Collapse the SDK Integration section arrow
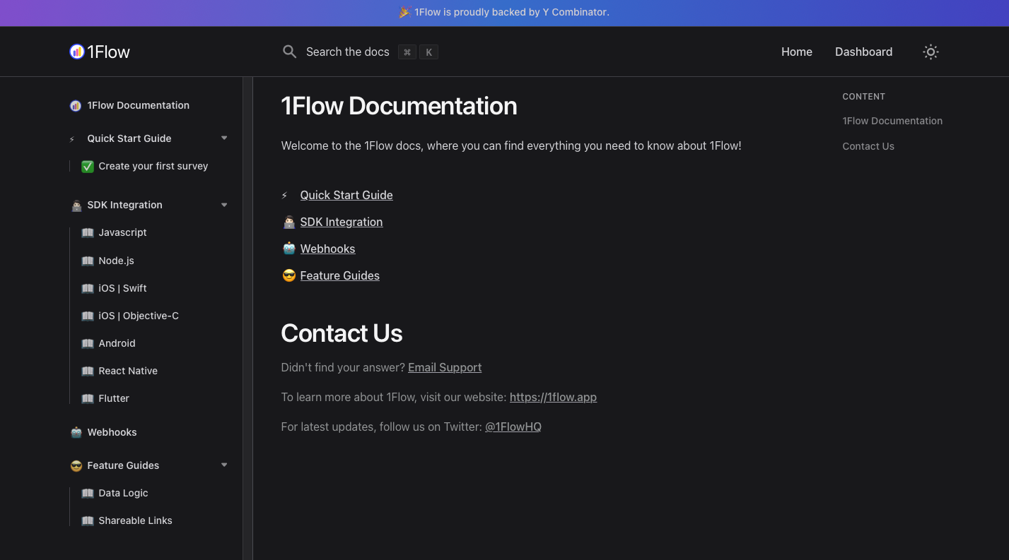This screenshot has width=1009, height=560. coord(224,205)
